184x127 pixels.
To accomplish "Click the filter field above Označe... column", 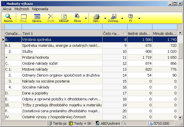I will pos(13,27).
